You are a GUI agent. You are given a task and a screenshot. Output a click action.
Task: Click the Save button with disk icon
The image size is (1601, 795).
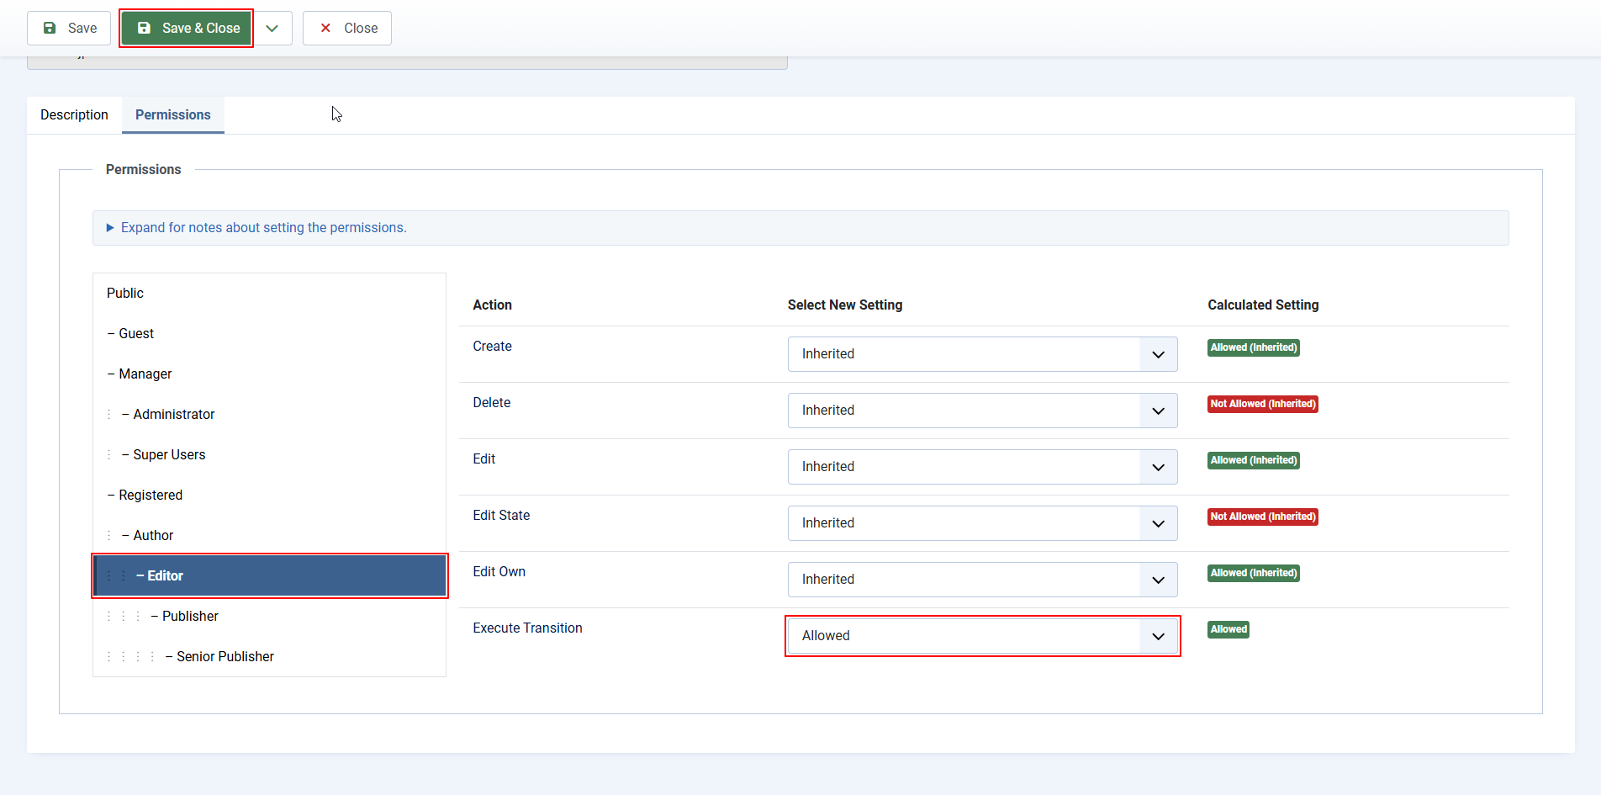click(69, 28)
